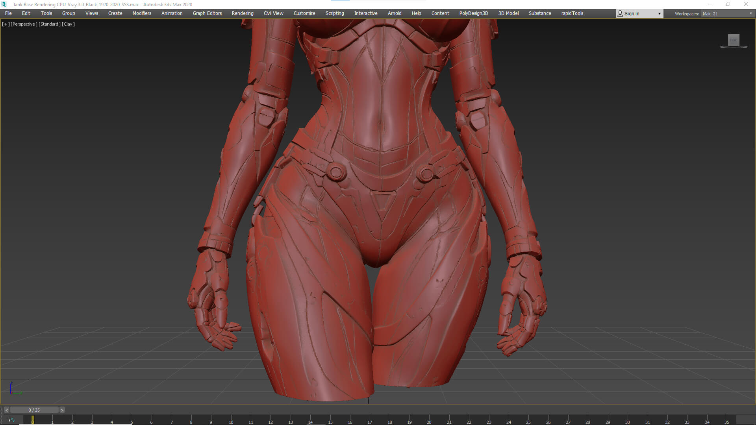Open the Animation menu
The image size is (756, 425).
coord(172,13)
